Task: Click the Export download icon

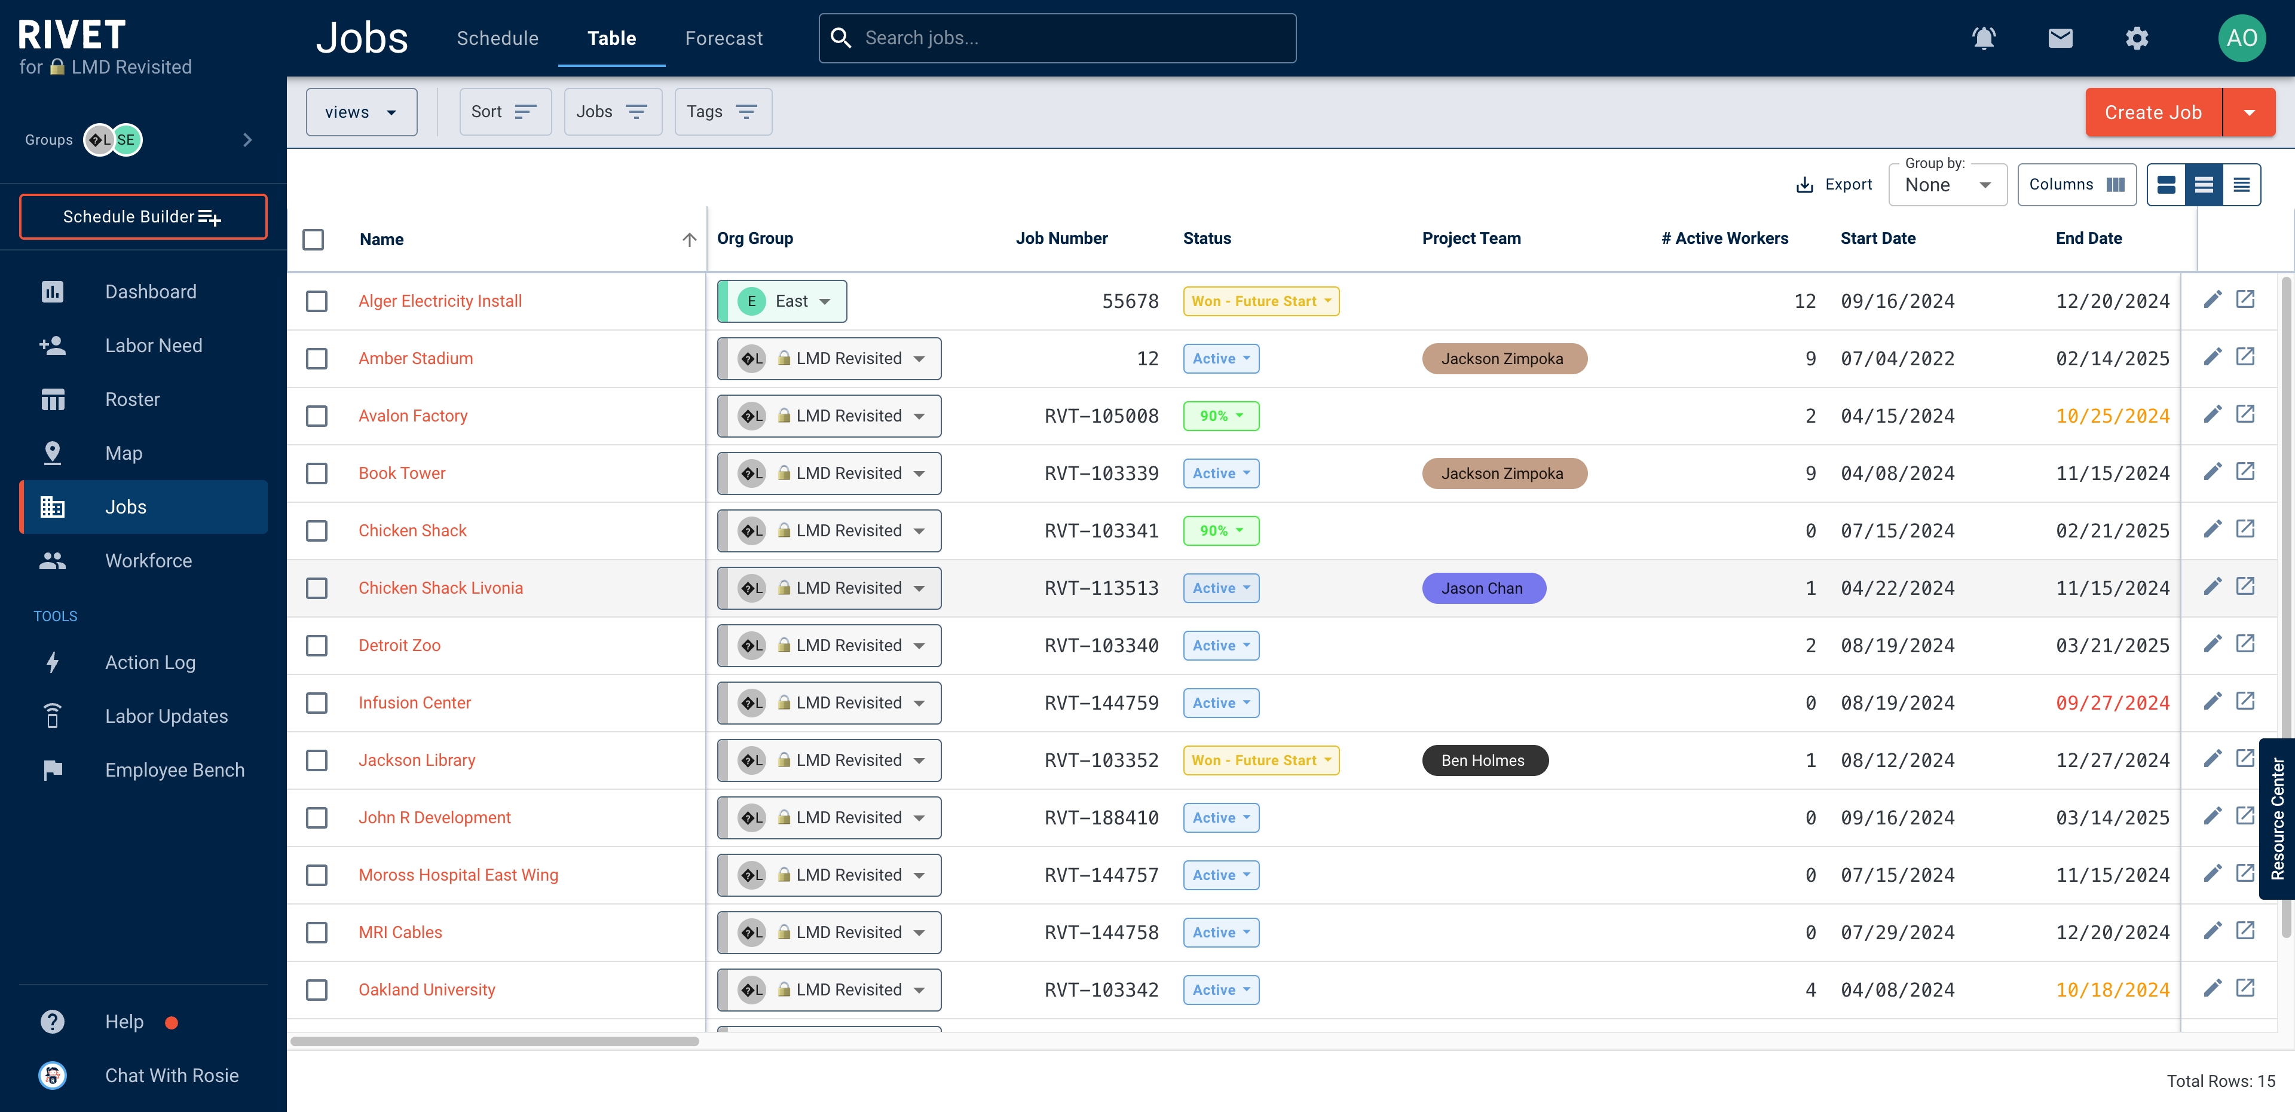Action: click(x=1804, y=185)
